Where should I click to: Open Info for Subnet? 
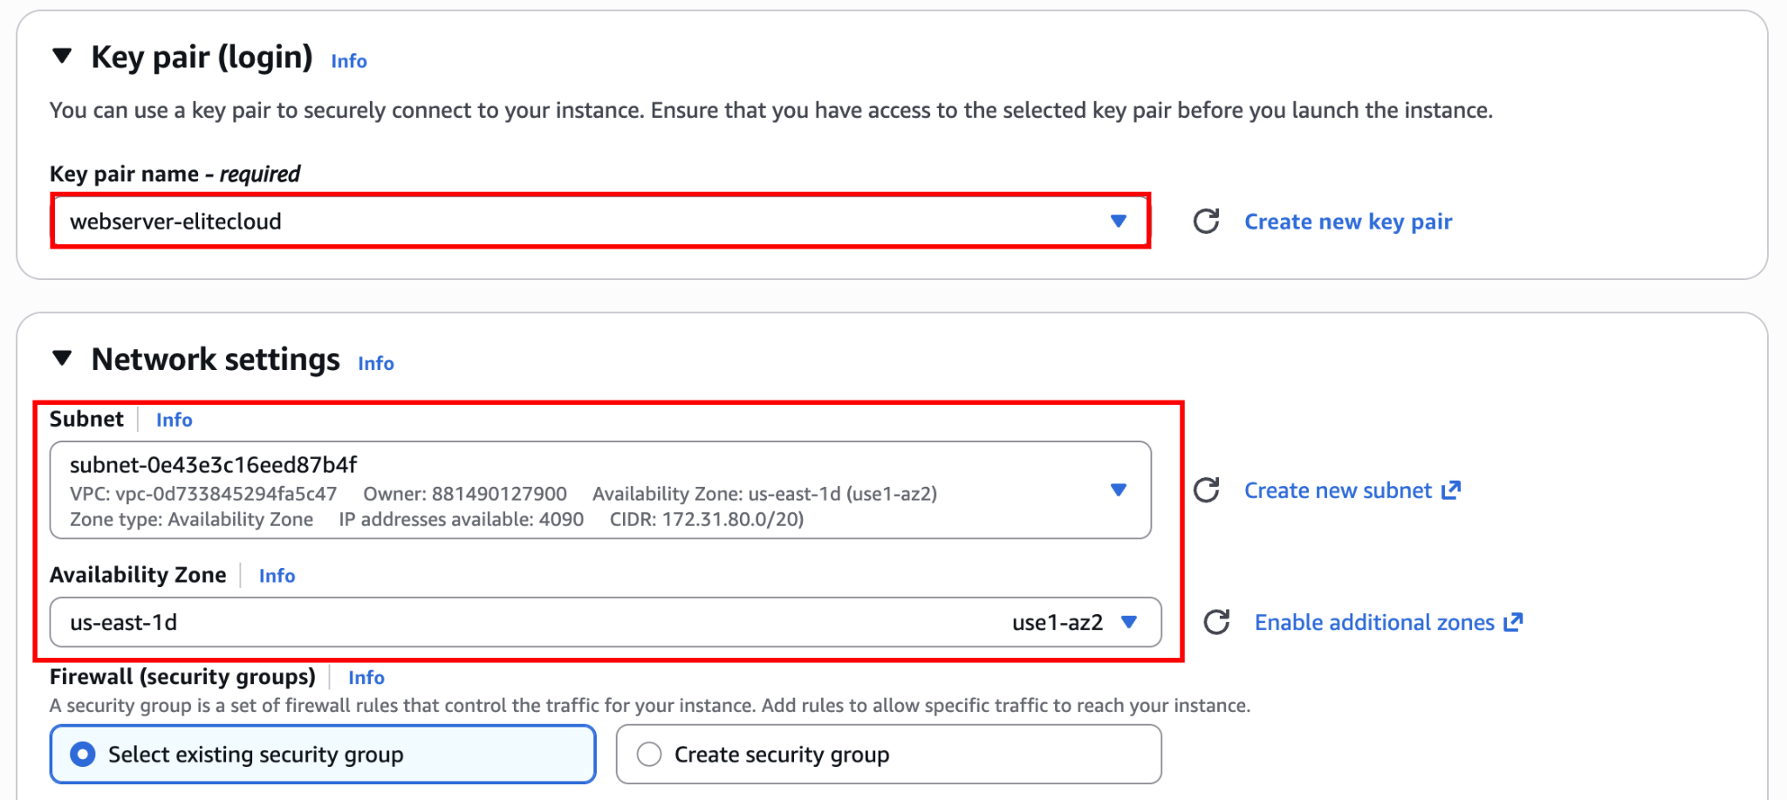174,420
